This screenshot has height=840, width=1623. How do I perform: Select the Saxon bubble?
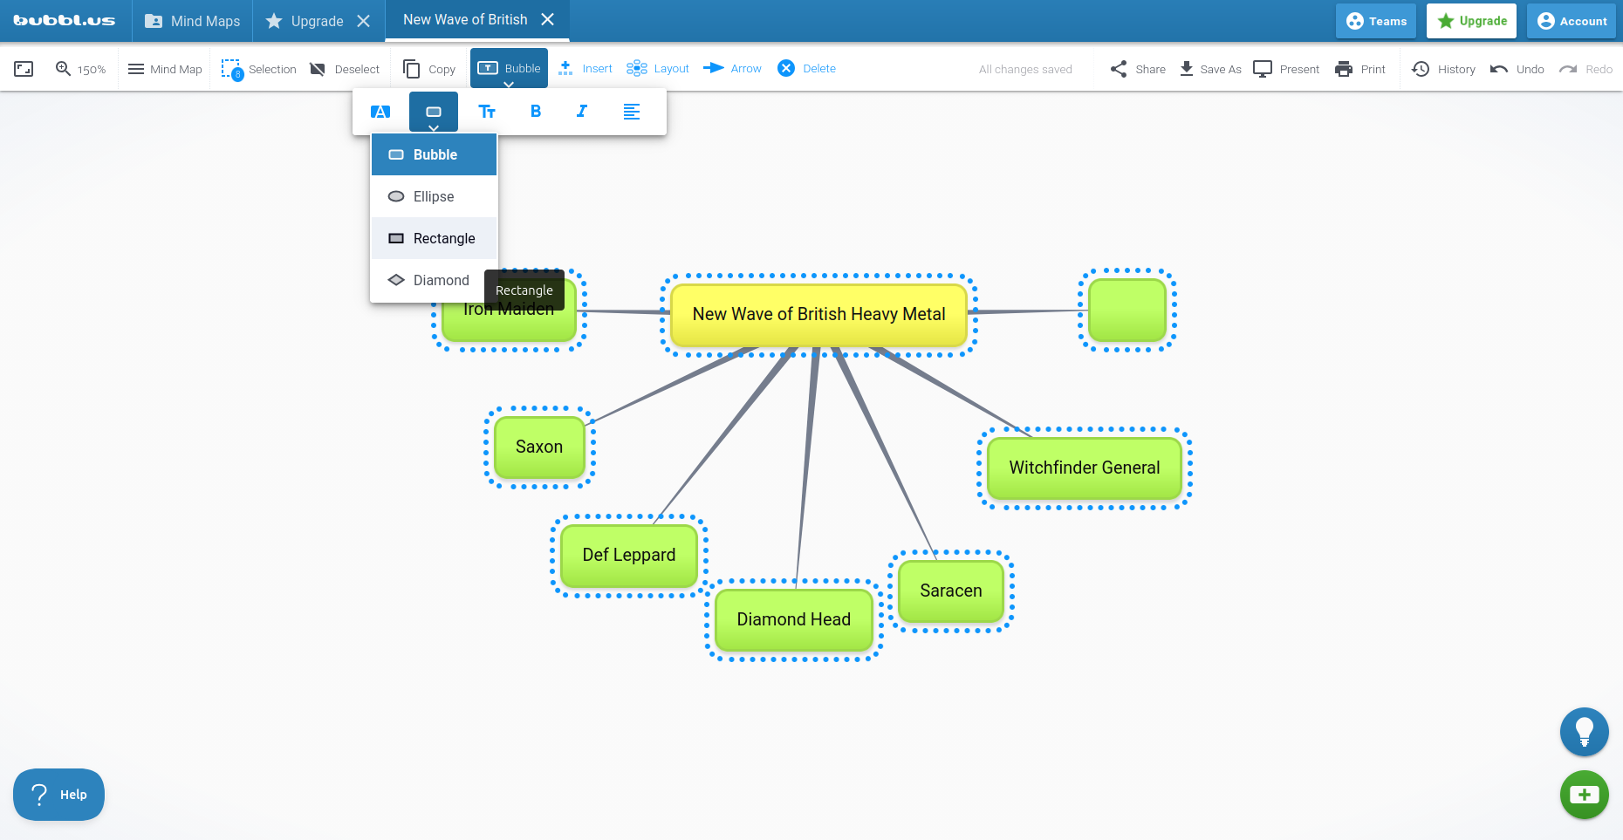(539, 447)
